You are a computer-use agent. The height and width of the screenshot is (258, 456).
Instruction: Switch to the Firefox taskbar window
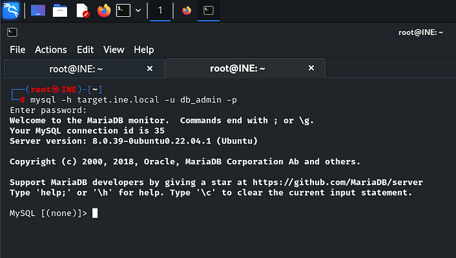point(187,11)
